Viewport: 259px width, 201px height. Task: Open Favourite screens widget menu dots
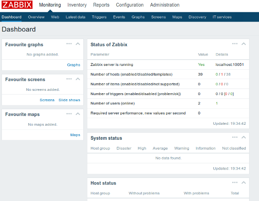pyautogui.click(x=69, y=79)
